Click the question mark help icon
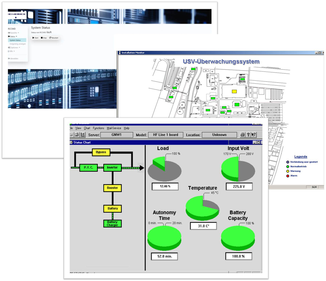 click(248, 135)
